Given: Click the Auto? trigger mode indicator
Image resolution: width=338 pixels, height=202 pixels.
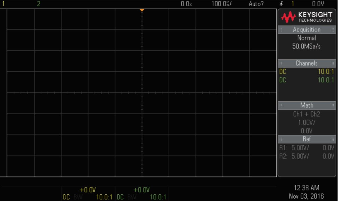Looking at the screenshot, I should pos(256,4).
